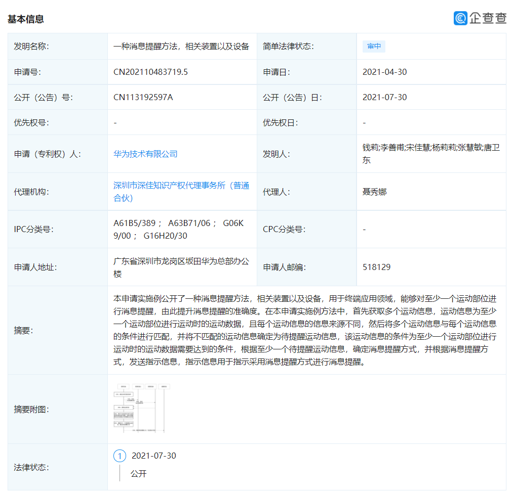
Task: Click the 基本信息 section heading
Action: point(25,19)
